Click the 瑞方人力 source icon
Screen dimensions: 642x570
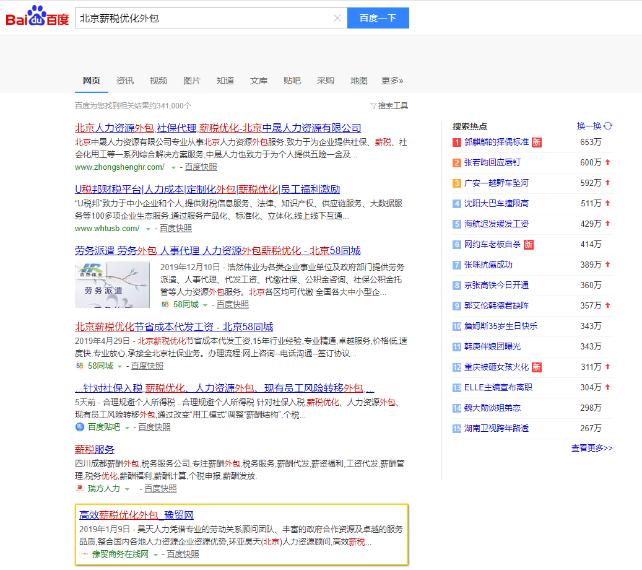(79, 488)
